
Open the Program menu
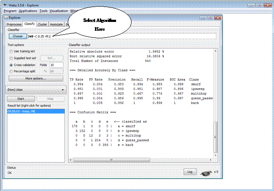pos(10,11)
